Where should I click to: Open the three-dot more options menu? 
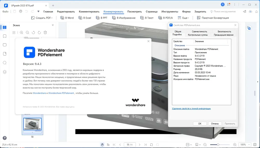[x=235, y=5]
